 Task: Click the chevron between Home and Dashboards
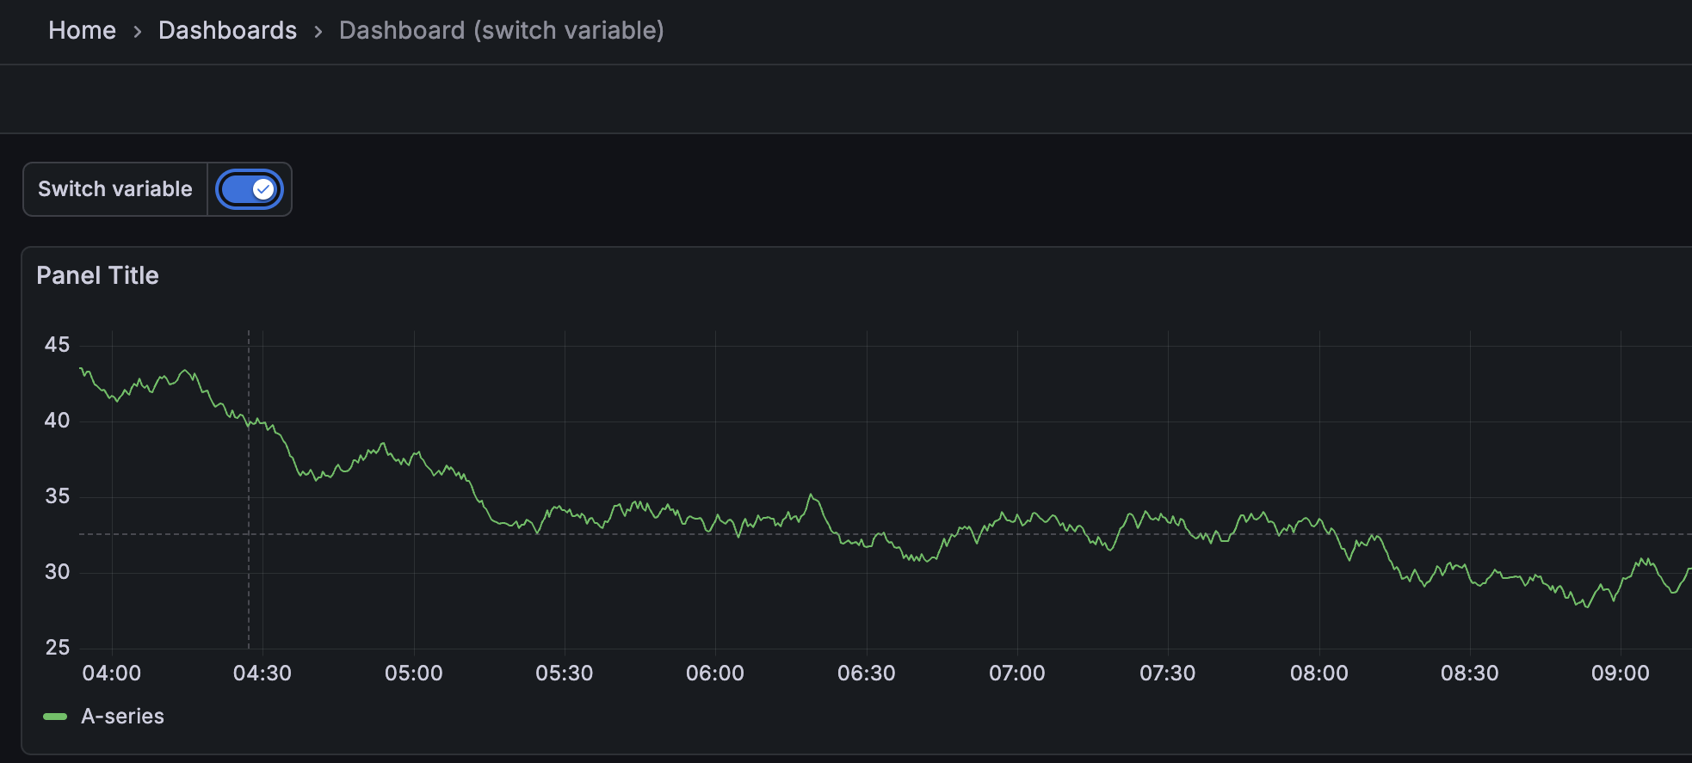[138, 32]
